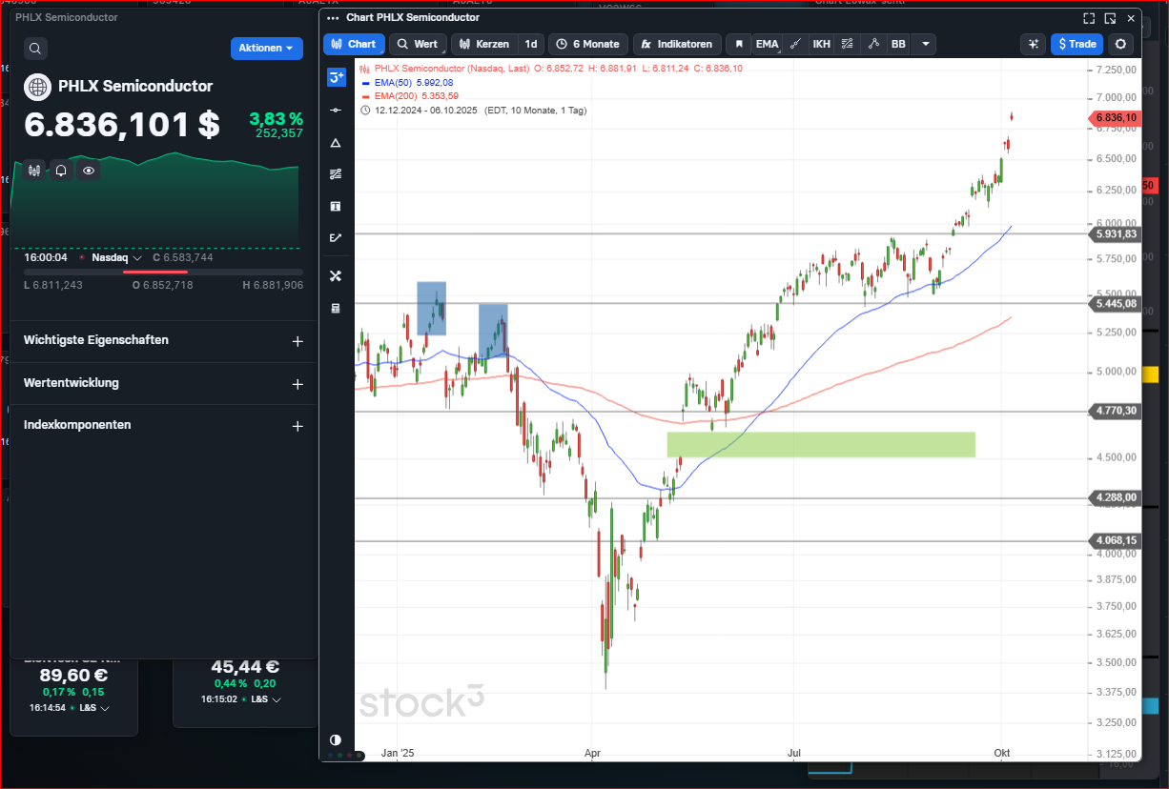This screenshot has height=789, width=1169.
Task: Toggle the BB Bollinger Bands button
Action: pyautogui.click(x=898, y=44)
